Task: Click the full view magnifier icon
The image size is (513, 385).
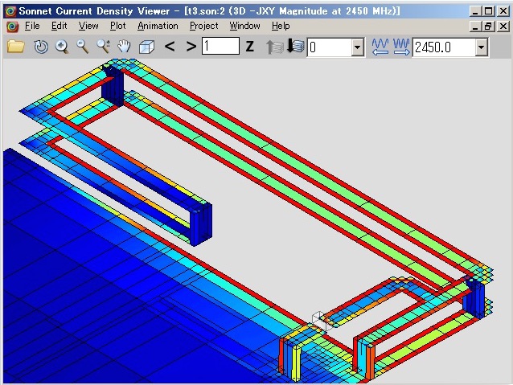Action: 104,47
